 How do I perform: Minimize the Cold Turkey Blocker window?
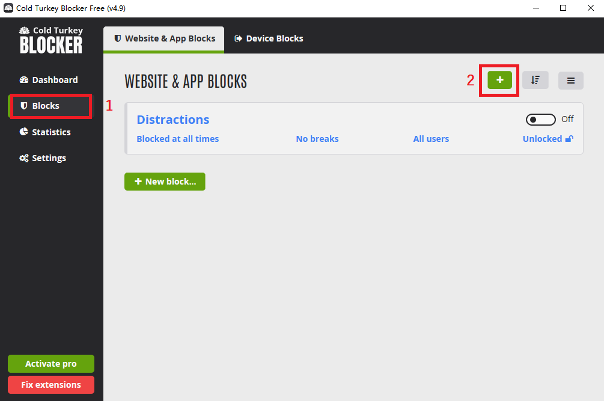coord(536,8)
